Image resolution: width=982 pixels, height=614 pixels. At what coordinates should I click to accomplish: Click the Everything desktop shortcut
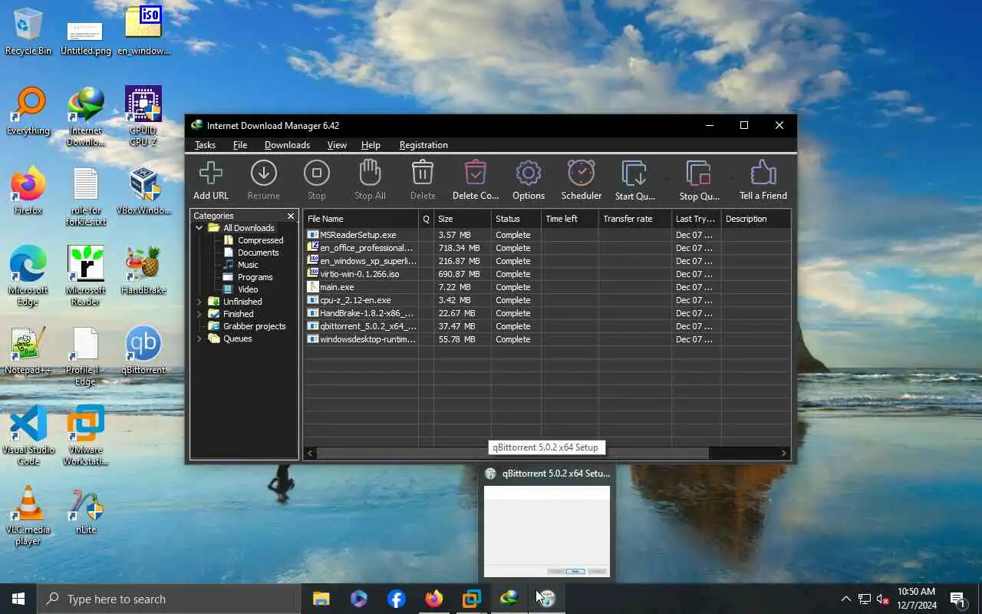(x=28, y=111)
